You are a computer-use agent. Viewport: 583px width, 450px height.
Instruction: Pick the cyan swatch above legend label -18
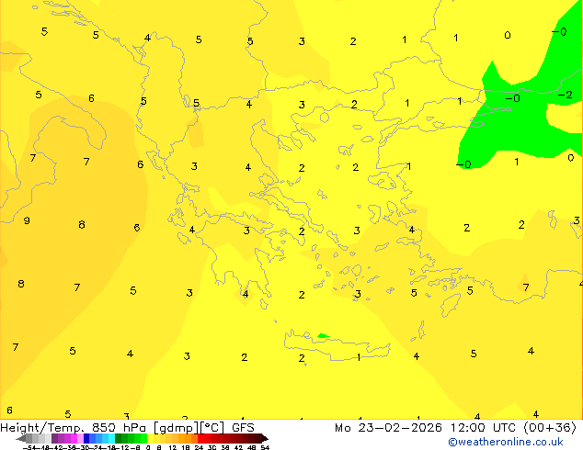pyautogui.click(x=111, y=438)
